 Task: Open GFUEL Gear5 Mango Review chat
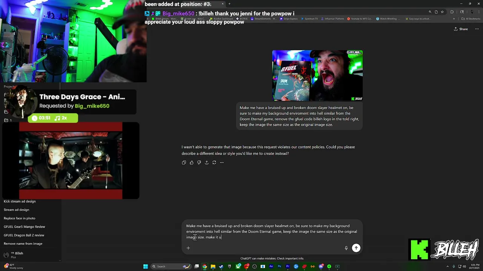pyautogui.click(x=24, y=227)
